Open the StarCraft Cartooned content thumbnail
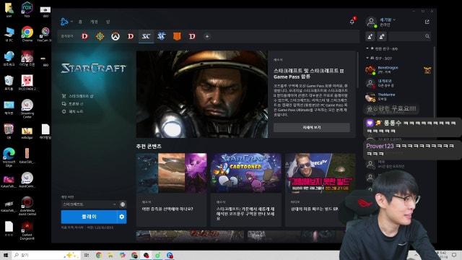This screenshot has width=462, height=260. click(x=246, y=173)
